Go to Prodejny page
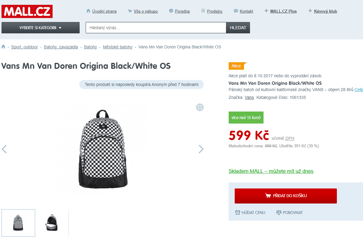 [215, 11]
